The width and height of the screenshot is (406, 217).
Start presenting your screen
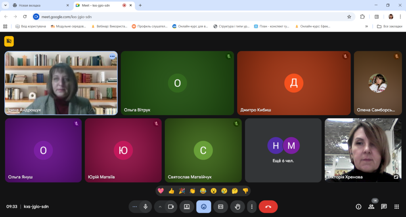(186, 206)
